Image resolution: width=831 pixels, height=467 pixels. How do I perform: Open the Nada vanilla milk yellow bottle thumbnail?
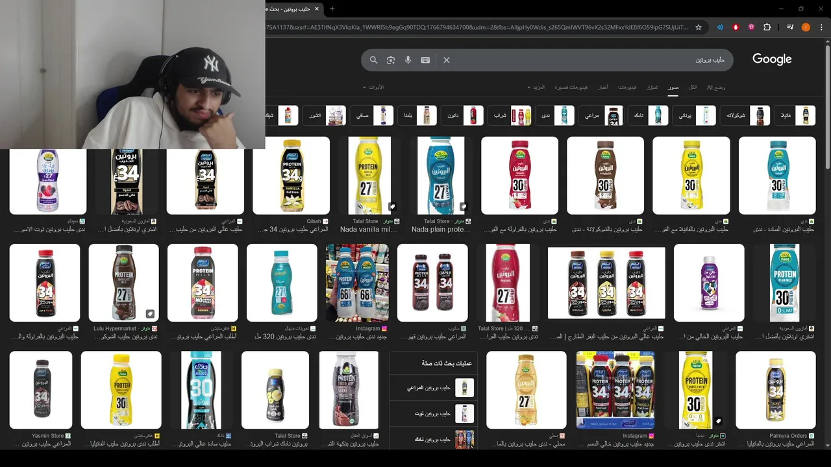(x=369, y=175)
